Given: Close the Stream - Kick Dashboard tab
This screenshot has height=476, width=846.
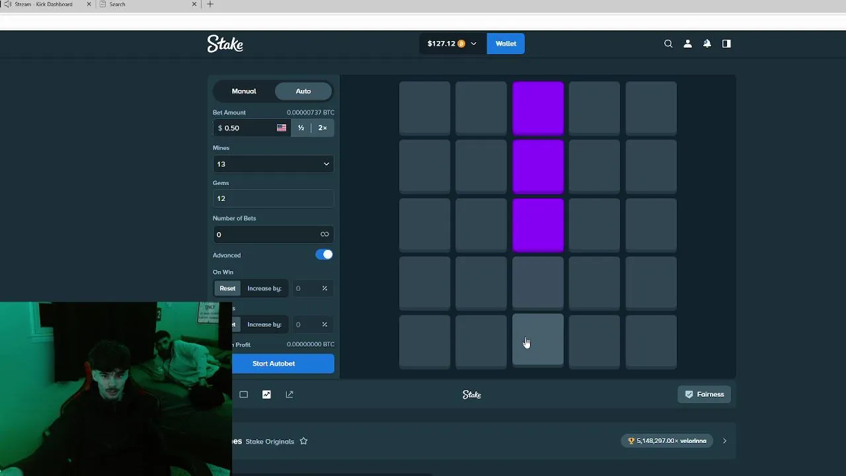Looking at the screenshot, I should (x=89, y=4).
